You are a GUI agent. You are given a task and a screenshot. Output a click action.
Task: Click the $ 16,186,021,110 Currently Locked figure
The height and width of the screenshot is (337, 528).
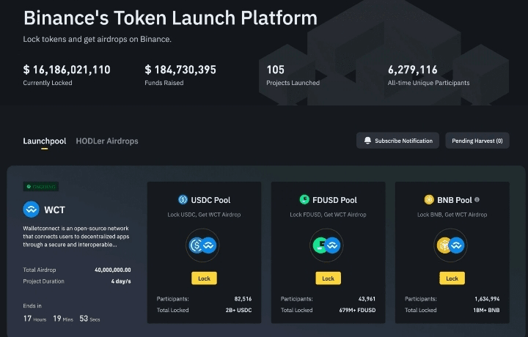(x=67, y=70)
